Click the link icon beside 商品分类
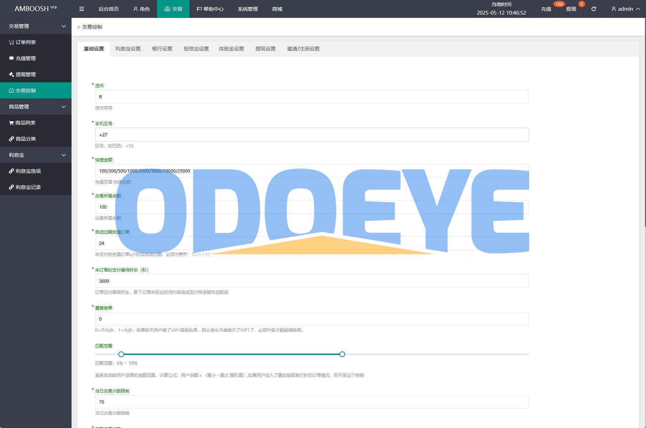 point(11,139)
